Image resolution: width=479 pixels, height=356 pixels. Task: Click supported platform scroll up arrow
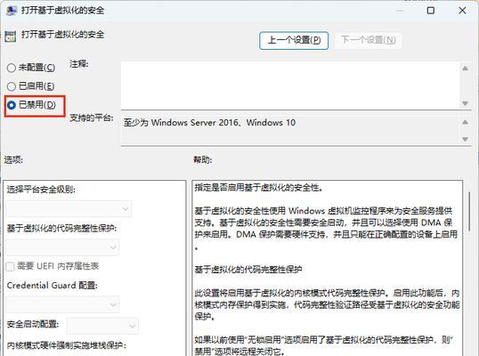[x=465, y=123]
